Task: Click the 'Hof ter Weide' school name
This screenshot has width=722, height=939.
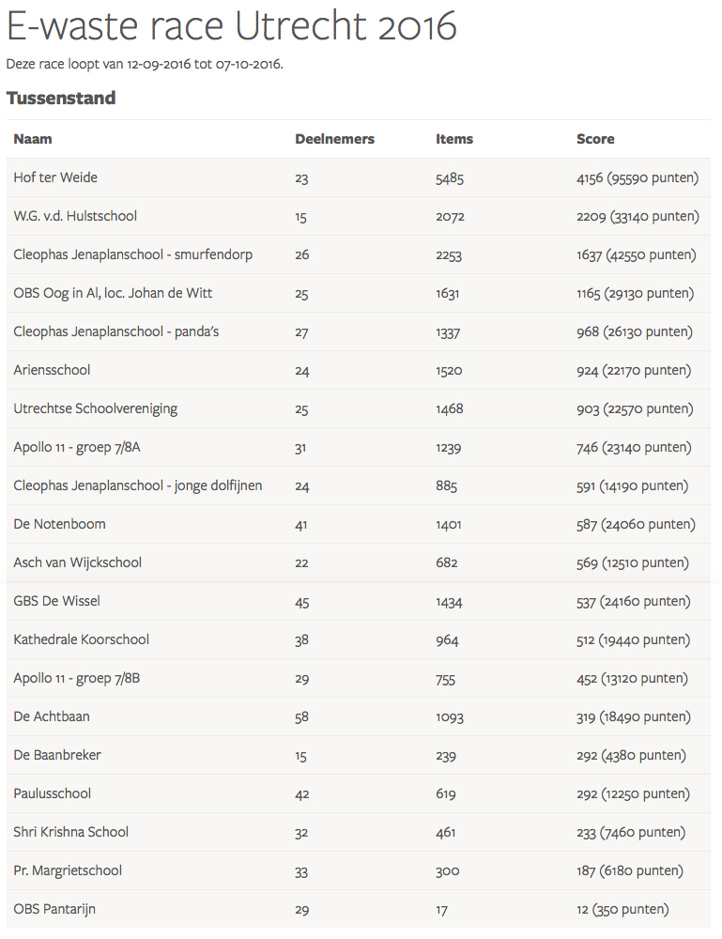Action: coord(55,177)
